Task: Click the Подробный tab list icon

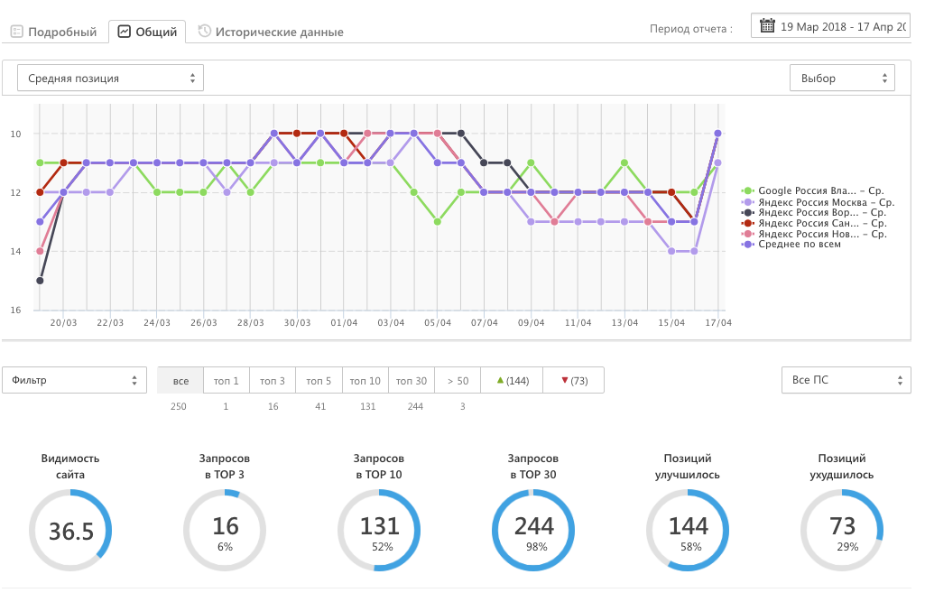Action: [16, 32]
